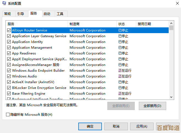Sort list by 制造商 column header
The height and width of the screenshot is (133, 181).
pos(92,24)
